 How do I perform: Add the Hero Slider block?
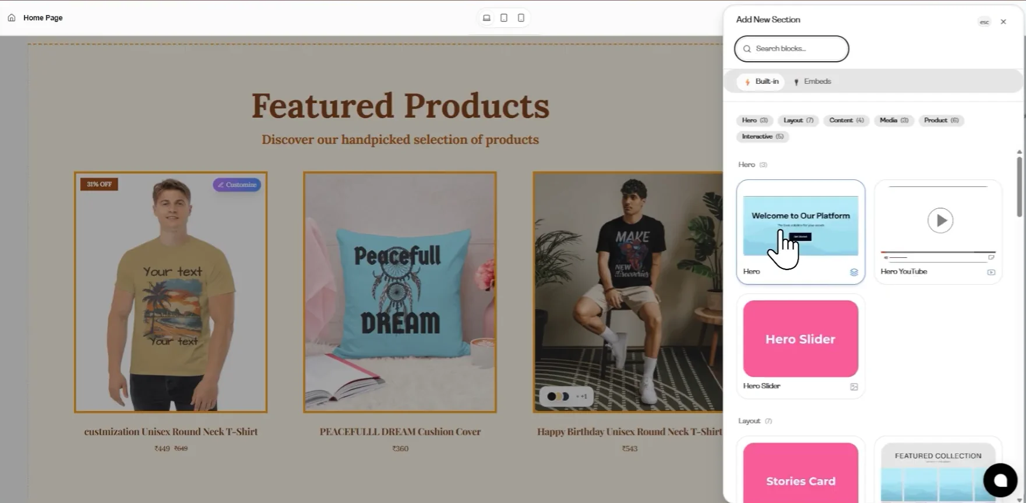coord(801,346)
